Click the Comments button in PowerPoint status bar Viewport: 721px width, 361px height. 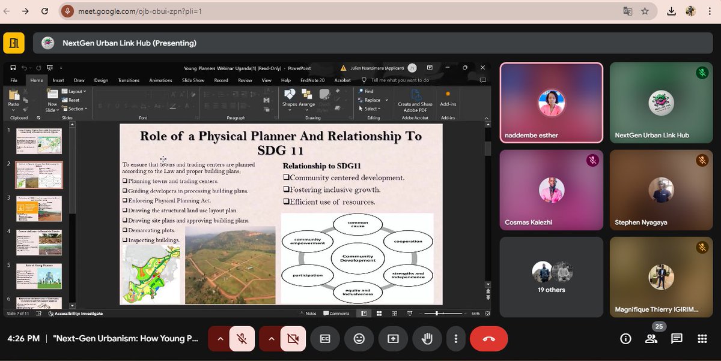pos(336,313)
